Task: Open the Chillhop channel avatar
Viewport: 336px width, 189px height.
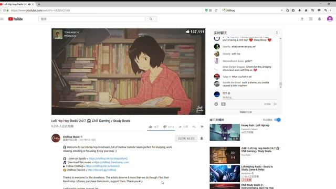Action: (x=56, y=138)
